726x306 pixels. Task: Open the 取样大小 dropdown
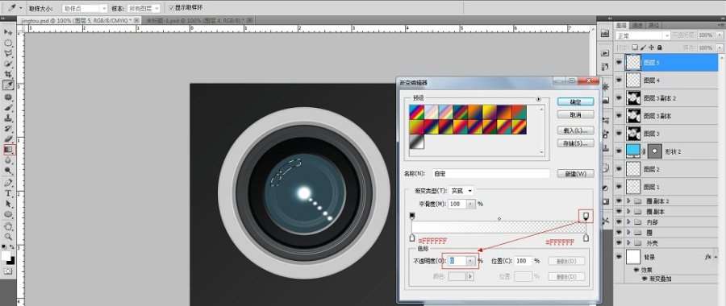click(85, 8)
